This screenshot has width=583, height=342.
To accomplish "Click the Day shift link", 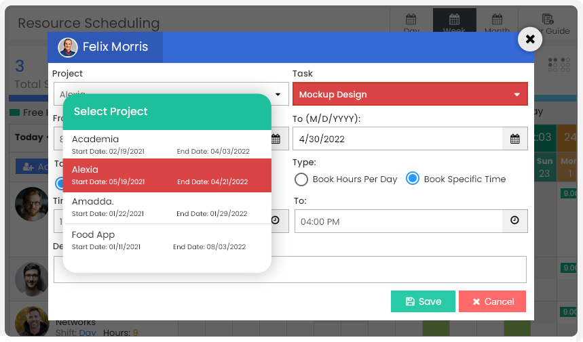I will 88,333.
